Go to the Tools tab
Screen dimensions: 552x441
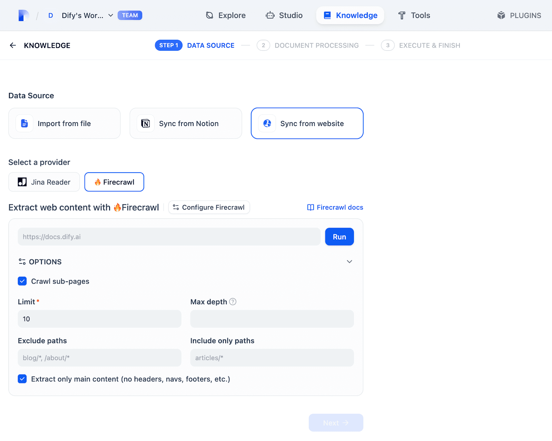[414, 16]
